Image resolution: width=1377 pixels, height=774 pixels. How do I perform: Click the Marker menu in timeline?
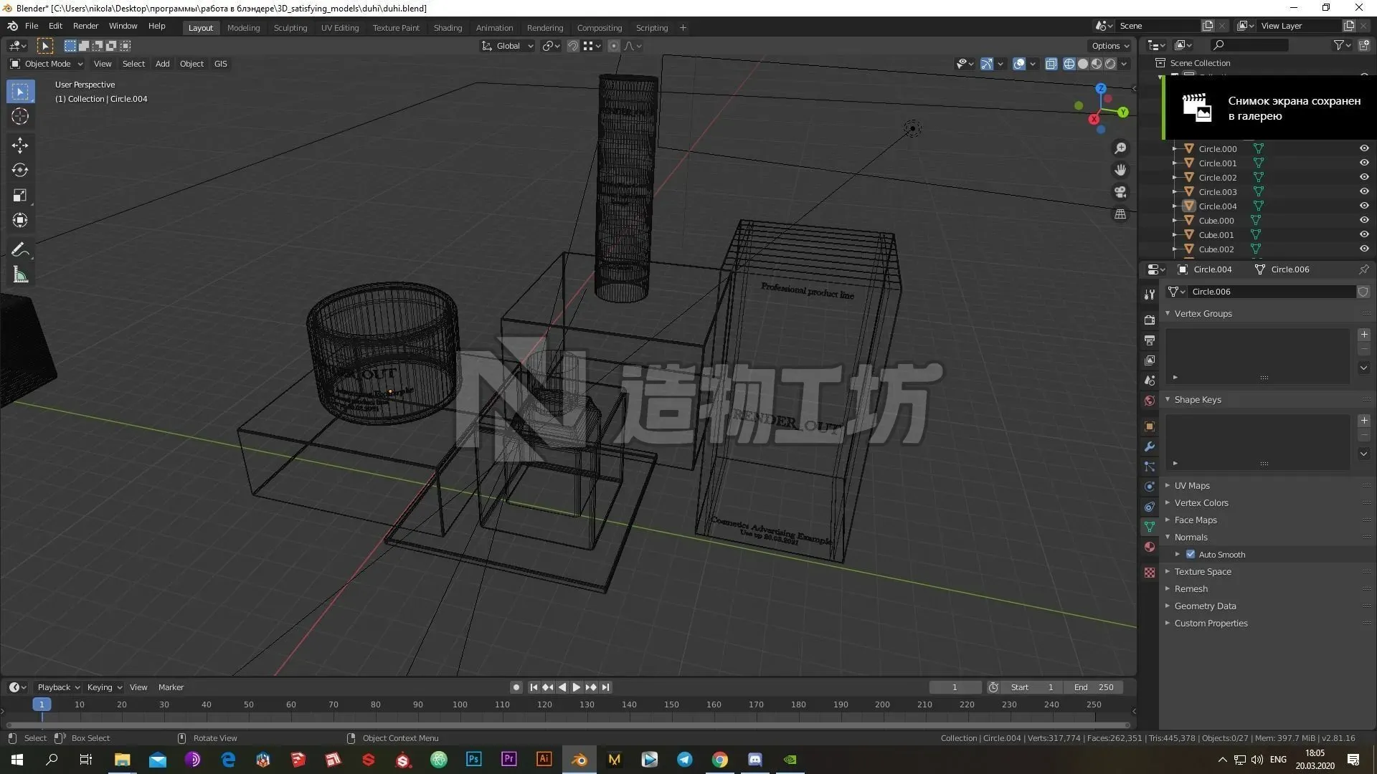(x=171, y=687)
